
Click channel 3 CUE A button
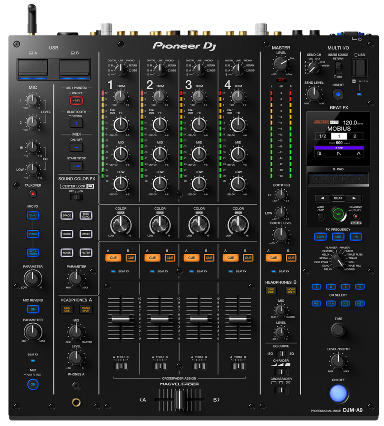(192, 258)
